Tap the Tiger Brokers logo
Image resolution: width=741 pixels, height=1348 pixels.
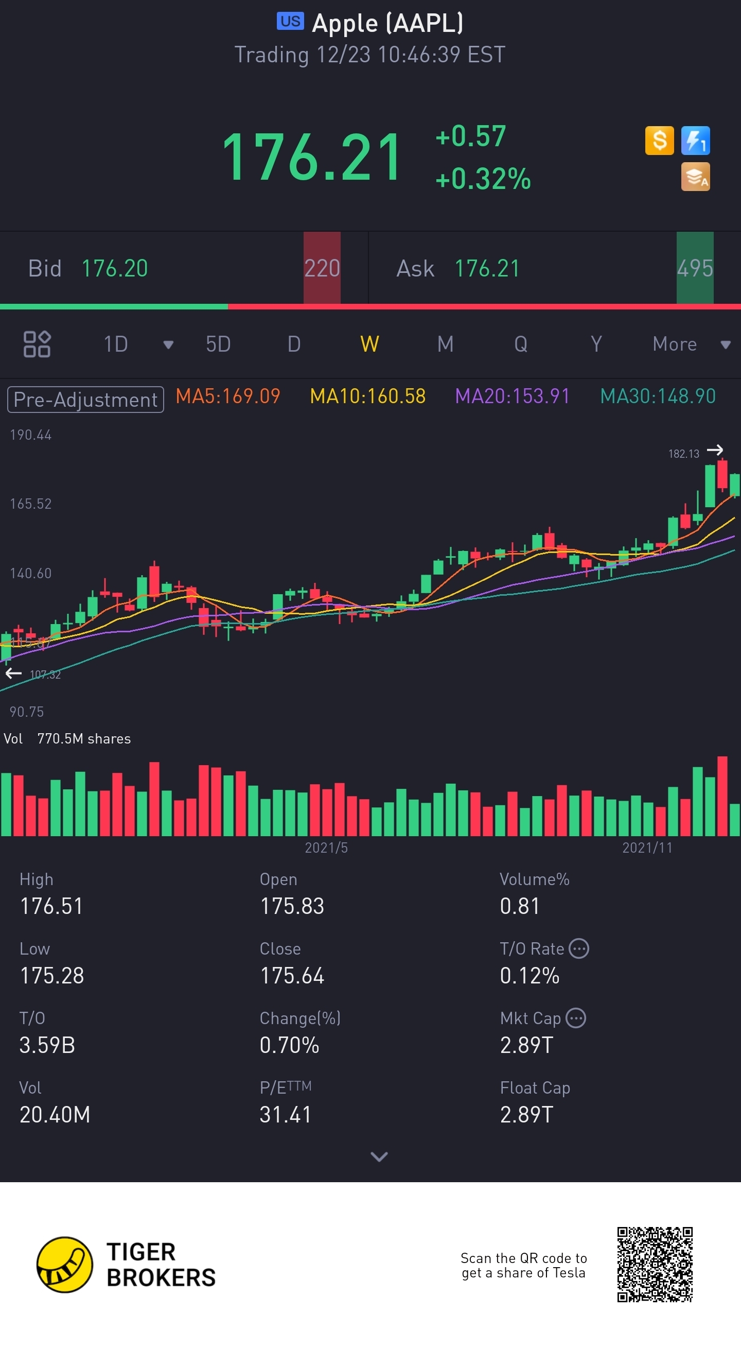click(x=126, y=1264)
